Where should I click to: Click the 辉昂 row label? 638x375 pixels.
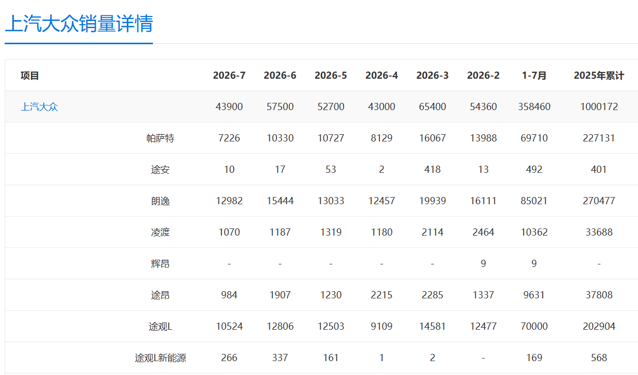[x=160, y=264]
